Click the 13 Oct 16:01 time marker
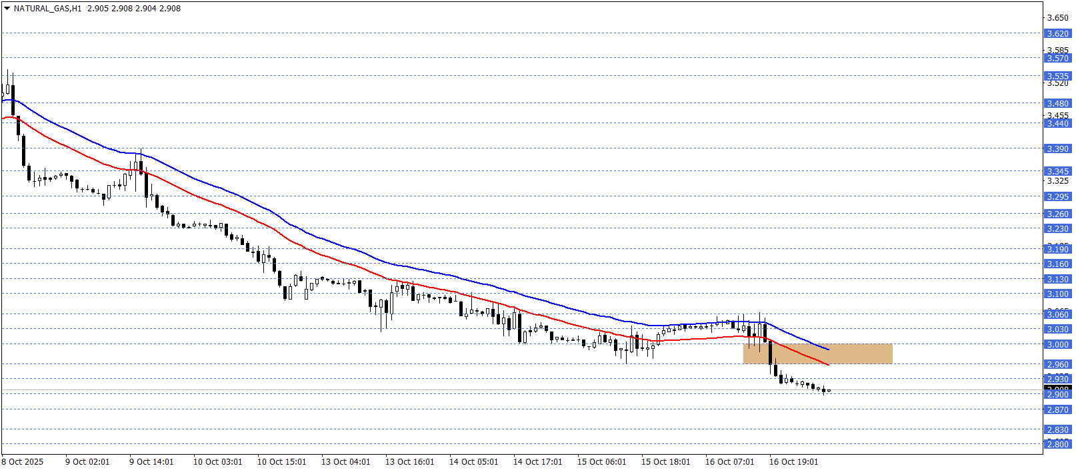 pyautogui.click(x=409, y=462)
